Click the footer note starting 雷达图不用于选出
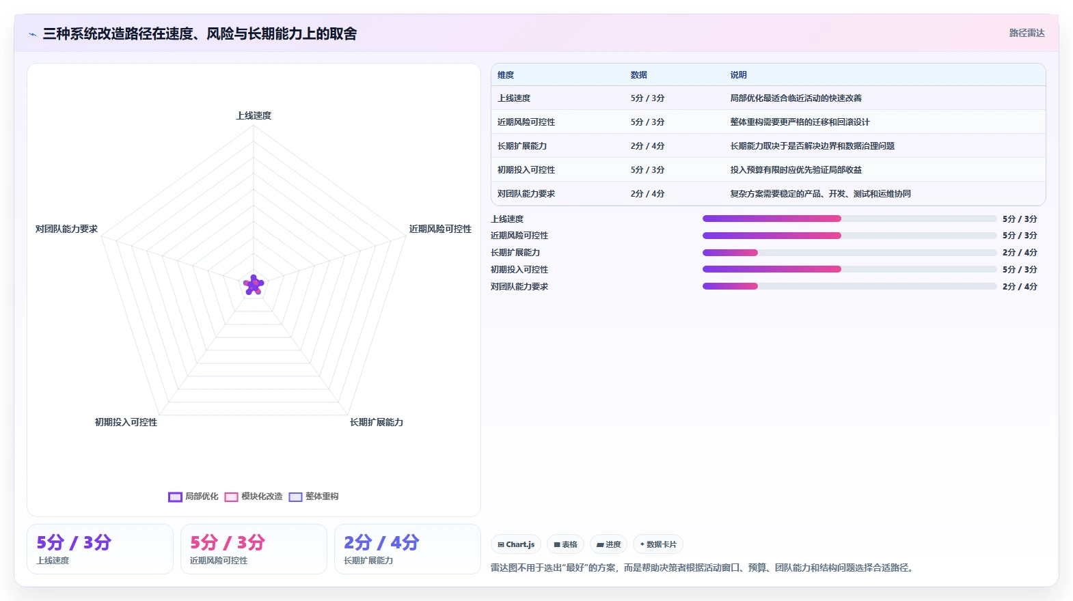Screen dimensions: 1073x601 703,568
